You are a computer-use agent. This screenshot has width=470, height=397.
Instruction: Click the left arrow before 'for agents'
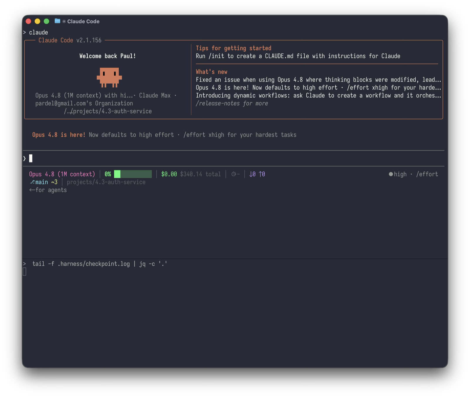coord(32,190)
